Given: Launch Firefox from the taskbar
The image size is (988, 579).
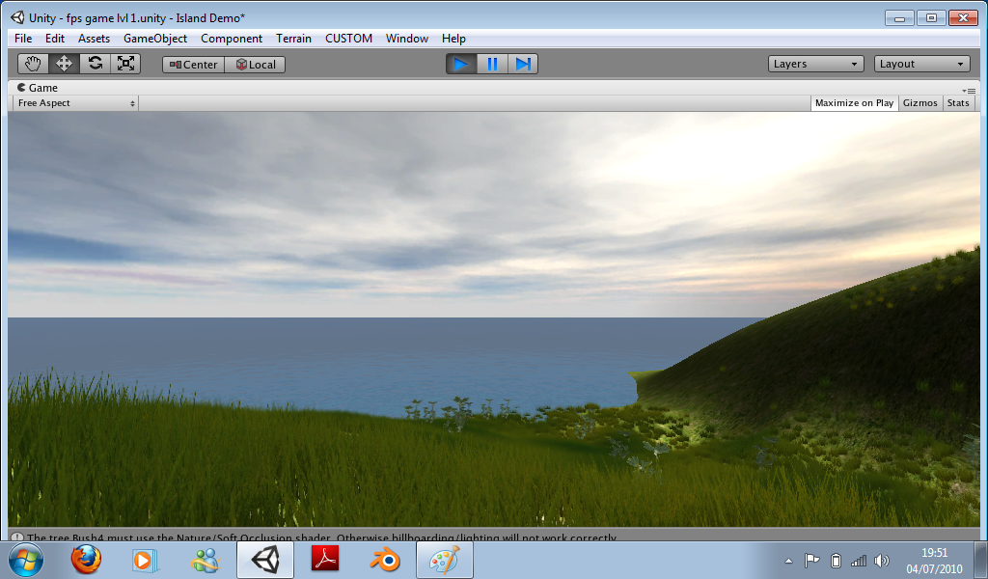Looking at the screenshot, I should click(x=86, y=560).
